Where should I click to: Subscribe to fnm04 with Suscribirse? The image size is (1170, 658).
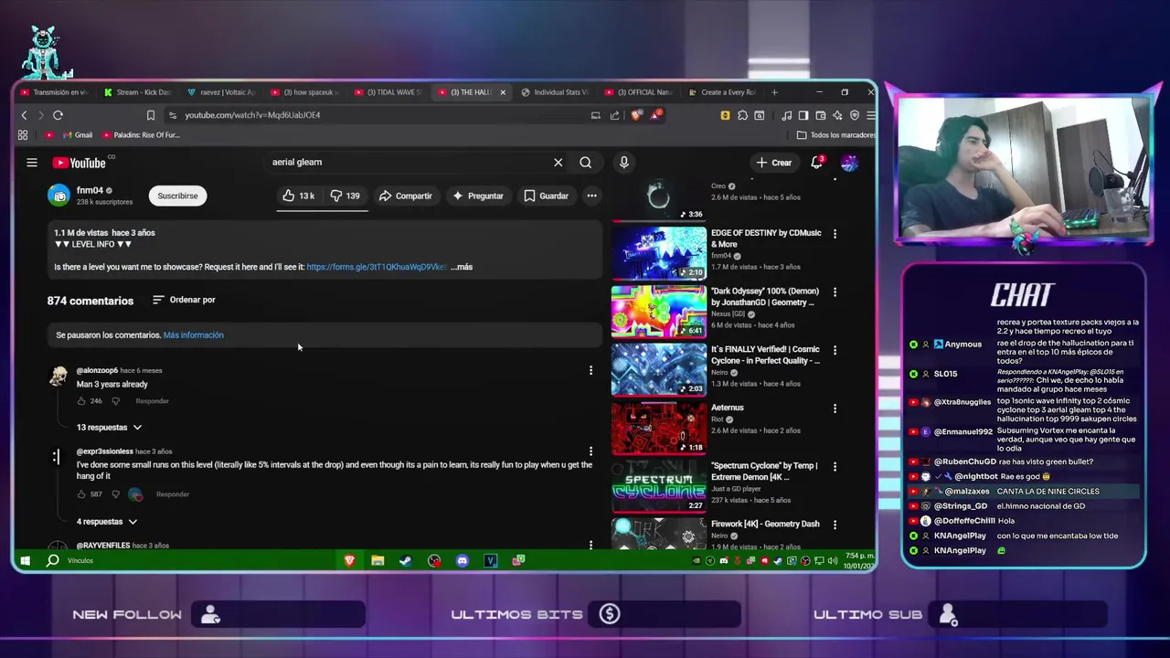[177, 196]
